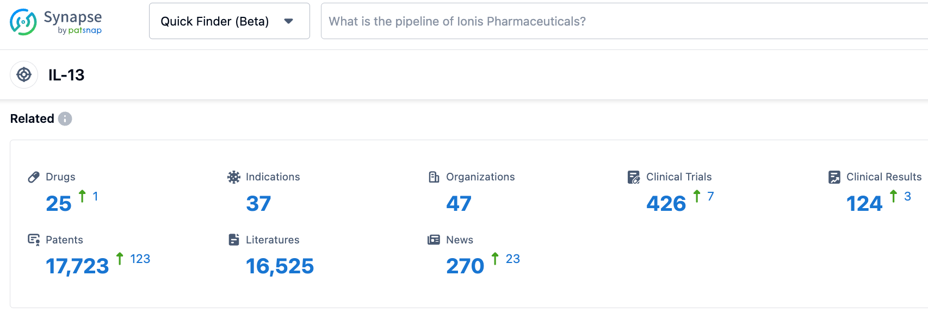The height and width of the screenshot is (313, 928).
Task: Click the Patents certificate icon
Action: point(34,240)
